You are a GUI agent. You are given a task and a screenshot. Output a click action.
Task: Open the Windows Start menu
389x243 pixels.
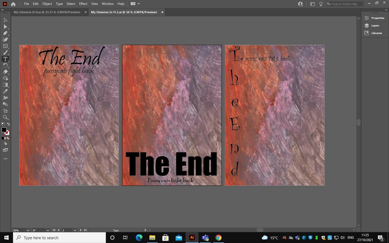6,237
